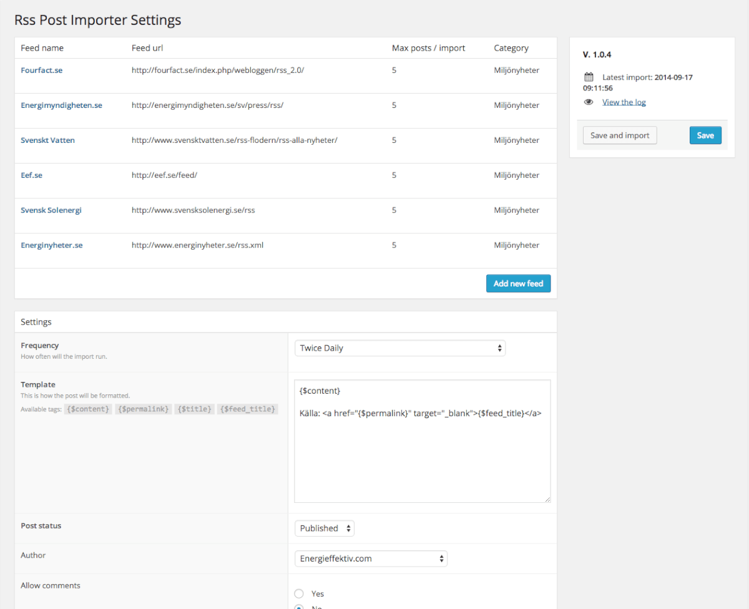Open the Svensk Solenergi feed

point(51,210)
